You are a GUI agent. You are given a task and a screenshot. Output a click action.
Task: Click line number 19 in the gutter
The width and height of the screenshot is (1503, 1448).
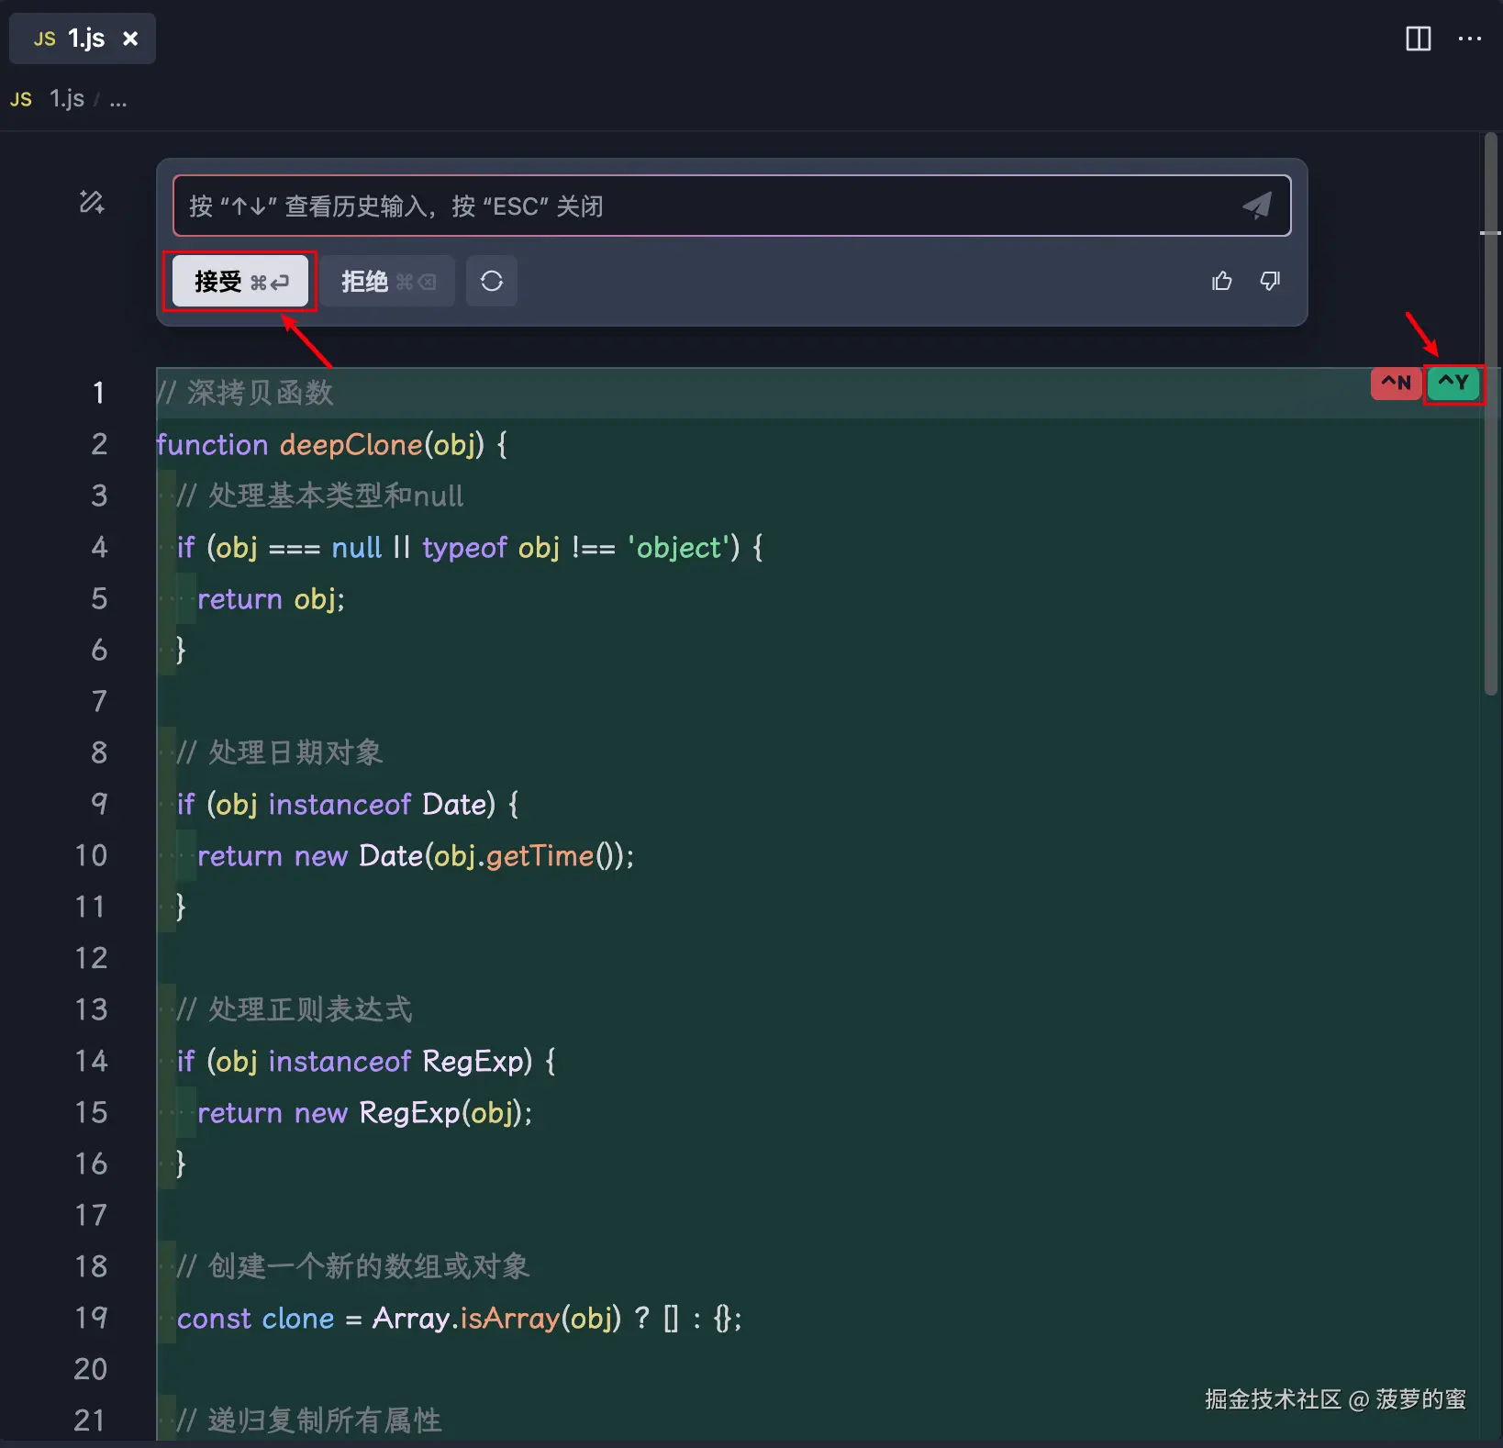pyautogui.click(x=91, y=1318)
